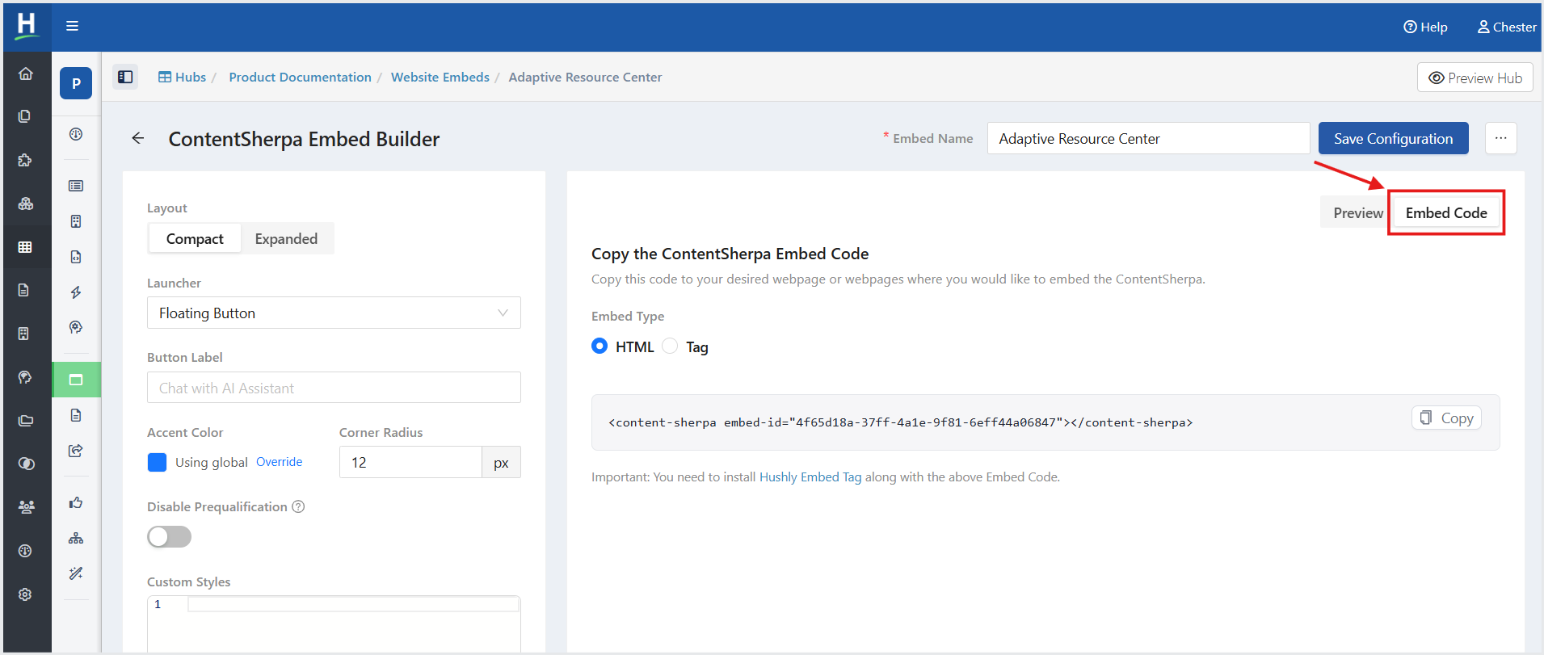This screenshot has height=655, width=1544.
Task: Open the folders icon in dark sidebar
Action: tap(26, 421)
